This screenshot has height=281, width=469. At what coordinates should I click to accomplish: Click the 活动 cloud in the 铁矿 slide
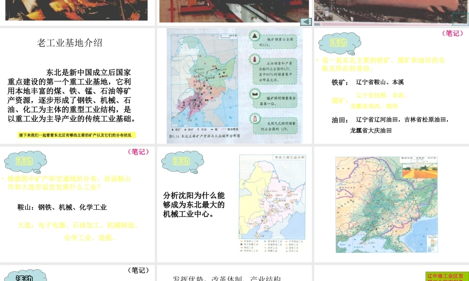(340, 44)
